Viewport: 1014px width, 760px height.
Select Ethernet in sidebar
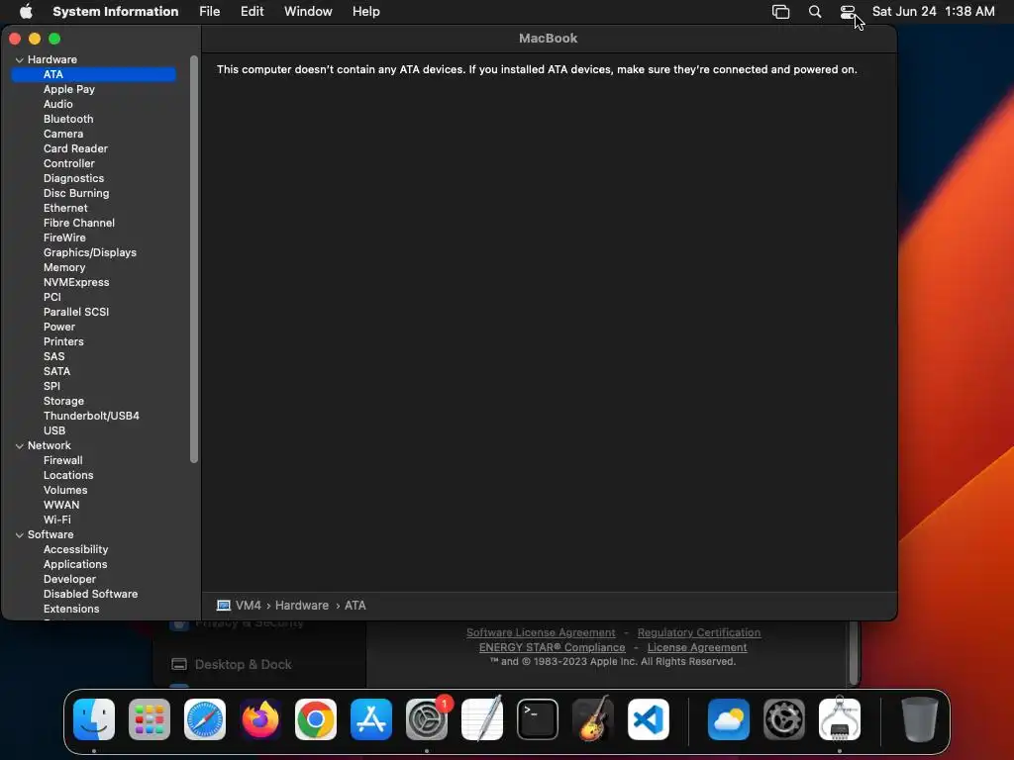pyautogui.click(x=65, y=208)
